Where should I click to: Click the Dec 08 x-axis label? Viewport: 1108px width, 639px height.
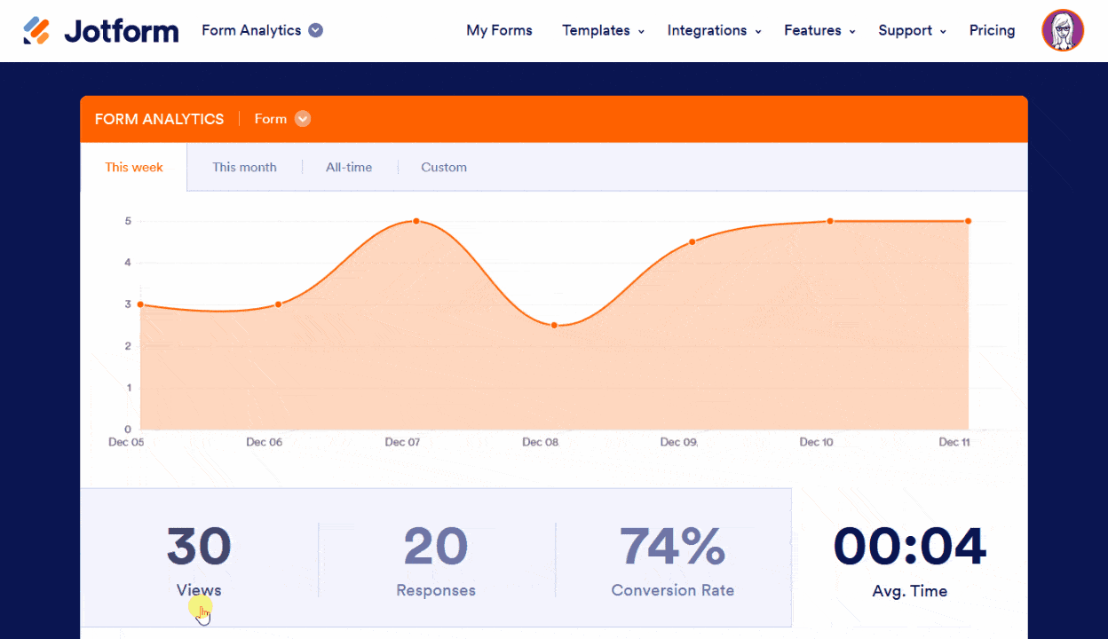[540, 442]
